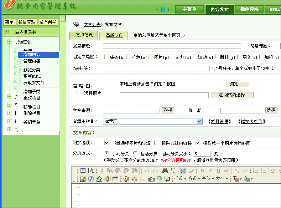This screenshot has width=281, height=208.
Task: Click the Italic formatting icon
Action: (209, 171)
